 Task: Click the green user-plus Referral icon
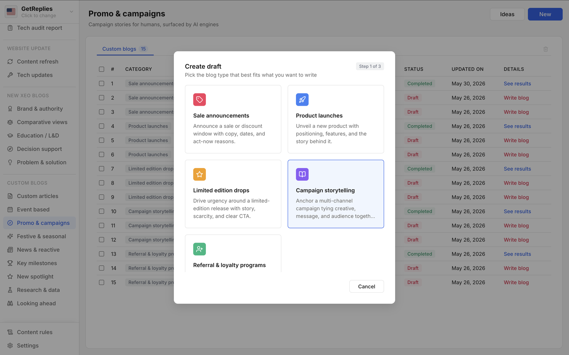(200, 249)
